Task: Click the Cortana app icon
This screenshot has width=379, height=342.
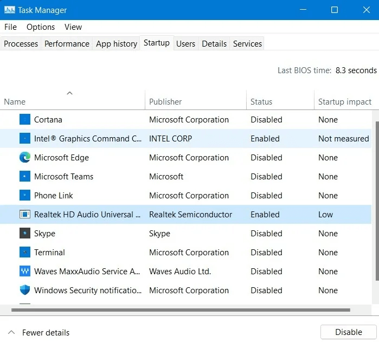Action: tap(25, 120)
